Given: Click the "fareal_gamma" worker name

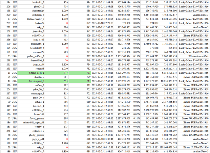Looking at the screenshot, I should 37,118.
